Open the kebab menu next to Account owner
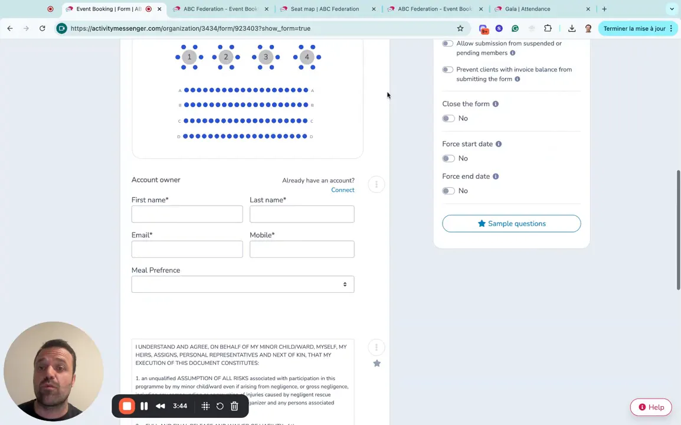Screen dimensions: 681x425 [376, 184]
